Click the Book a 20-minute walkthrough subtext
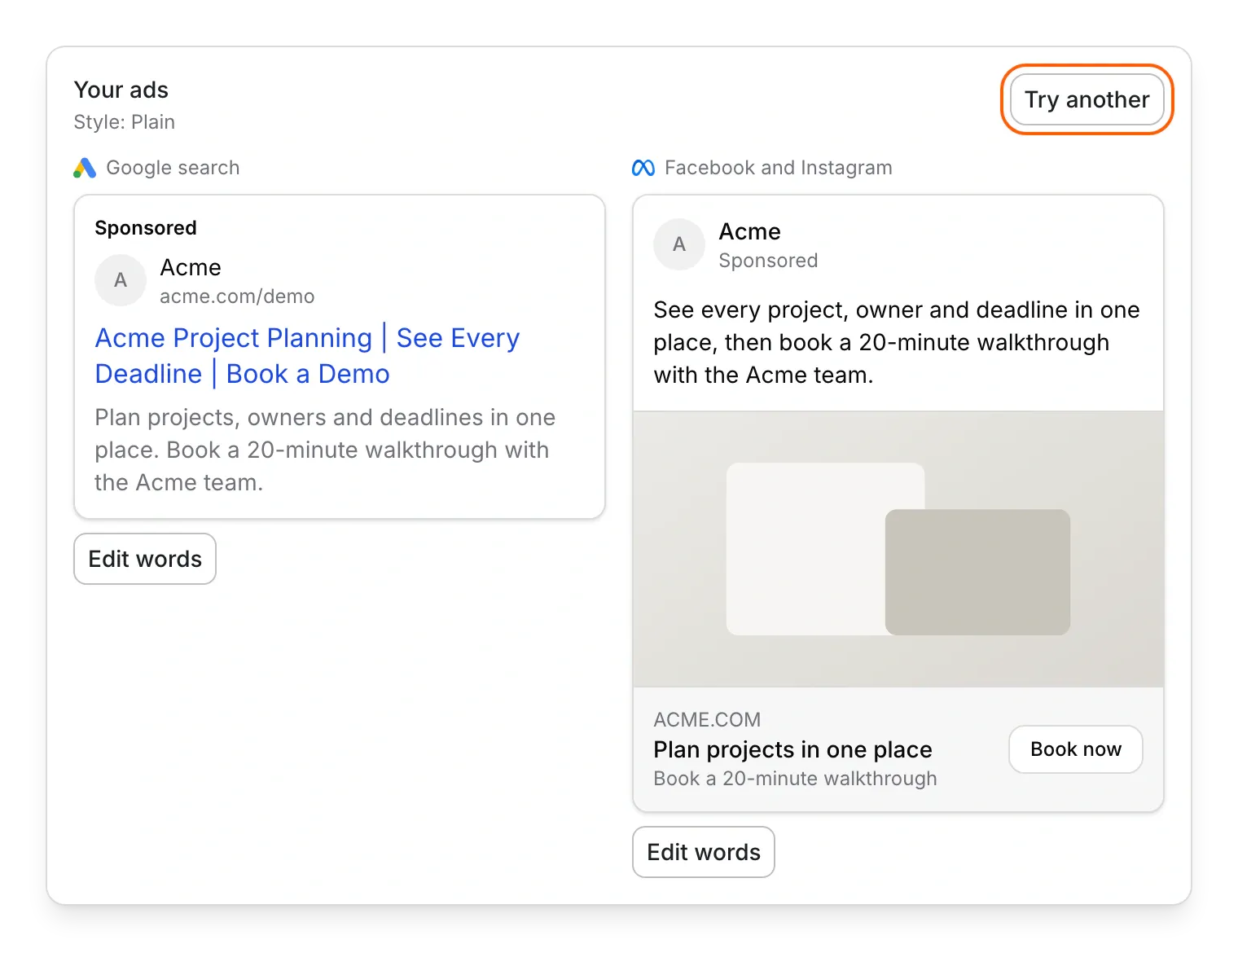The height and width of the screenshot is (953, 1238). (x=795, y=779)
